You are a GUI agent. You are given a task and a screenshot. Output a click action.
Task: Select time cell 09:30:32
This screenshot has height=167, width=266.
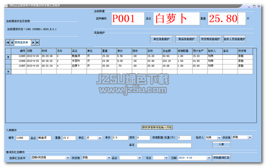pos(49,62)
